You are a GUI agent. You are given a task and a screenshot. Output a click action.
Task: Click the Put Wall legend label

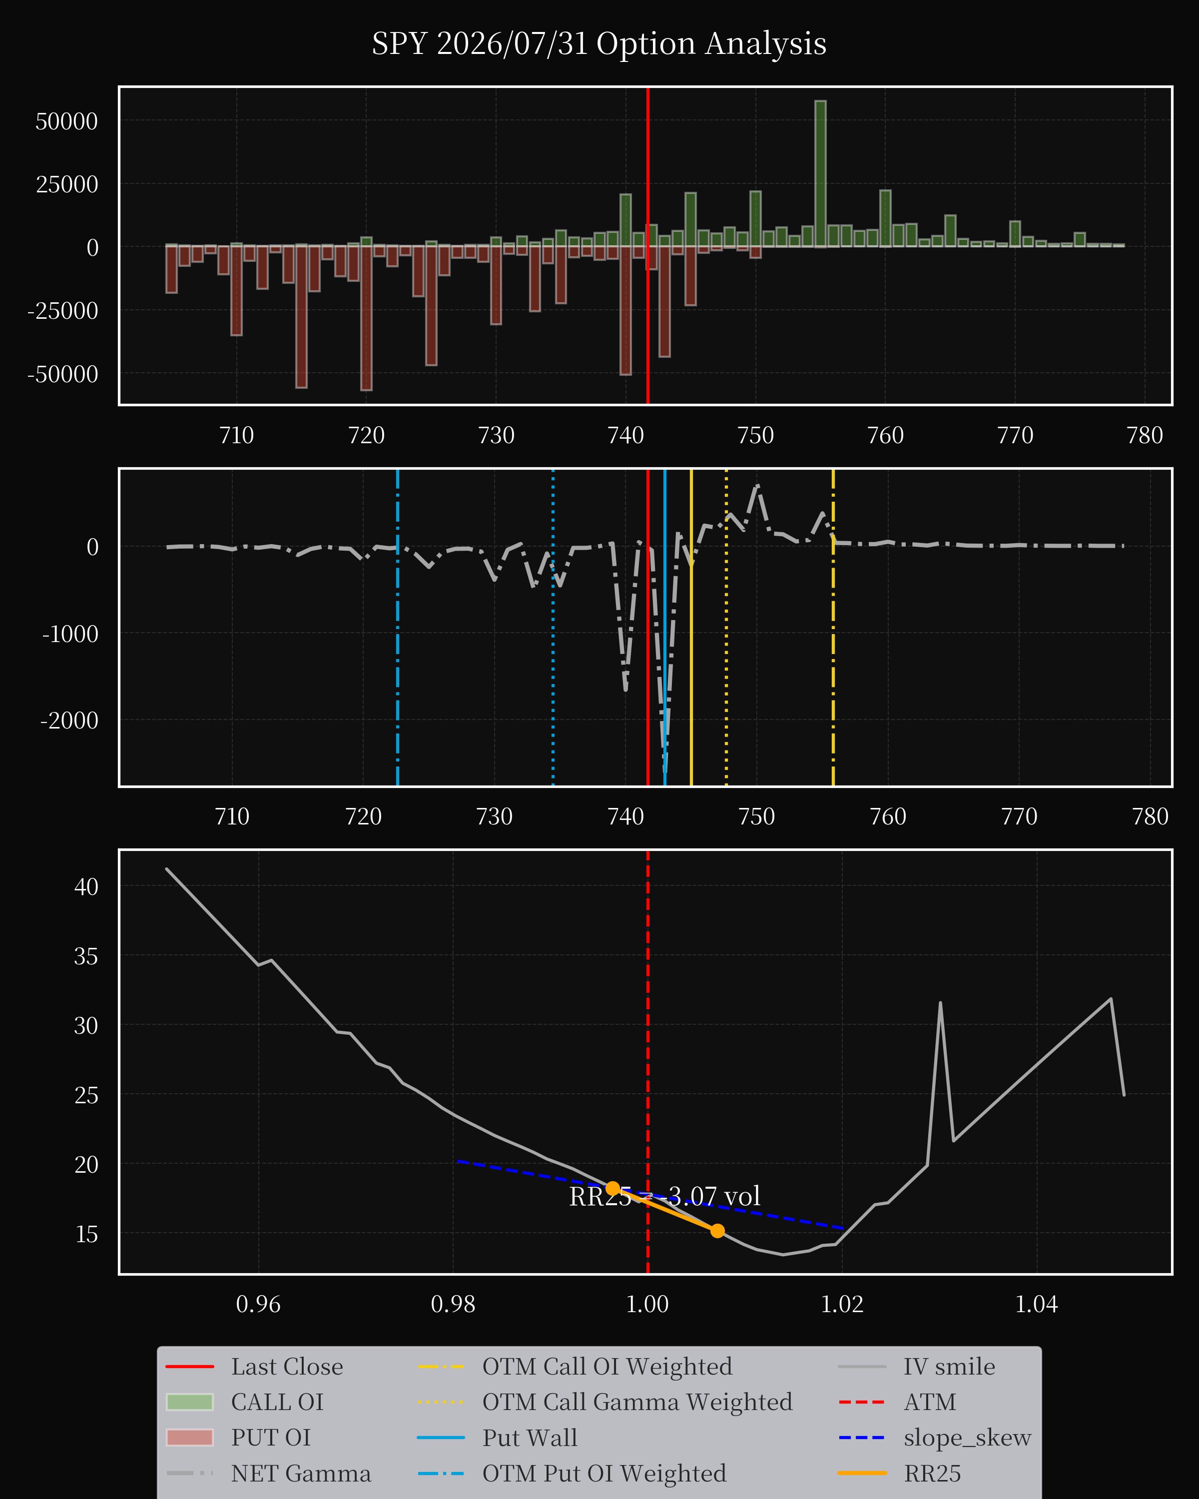[x=531, y=1438]
